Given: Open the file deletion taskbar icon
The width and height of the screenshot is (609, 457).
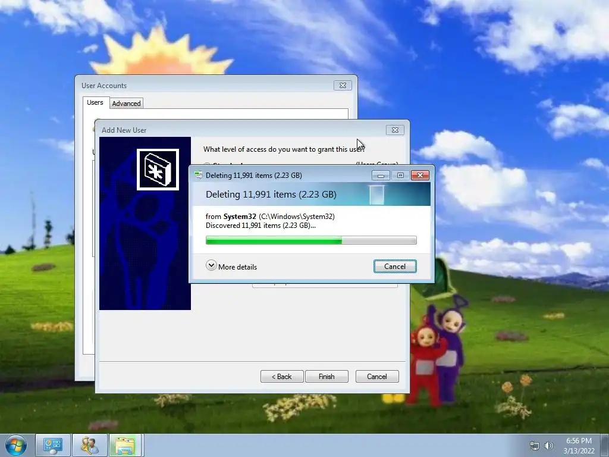Looking at the screenshot, I should click(126, 445).
